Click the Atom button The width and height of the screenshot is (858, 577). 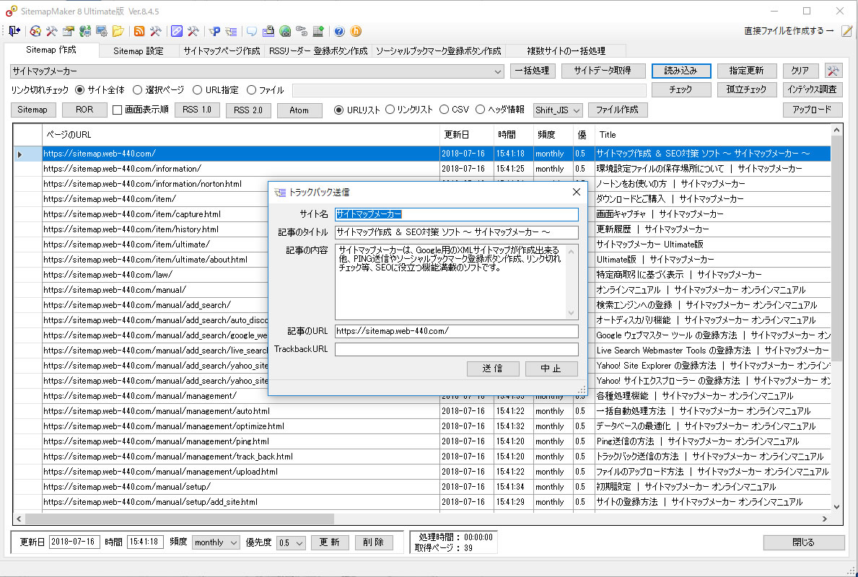pyautogui.click(x=299, y=110)
